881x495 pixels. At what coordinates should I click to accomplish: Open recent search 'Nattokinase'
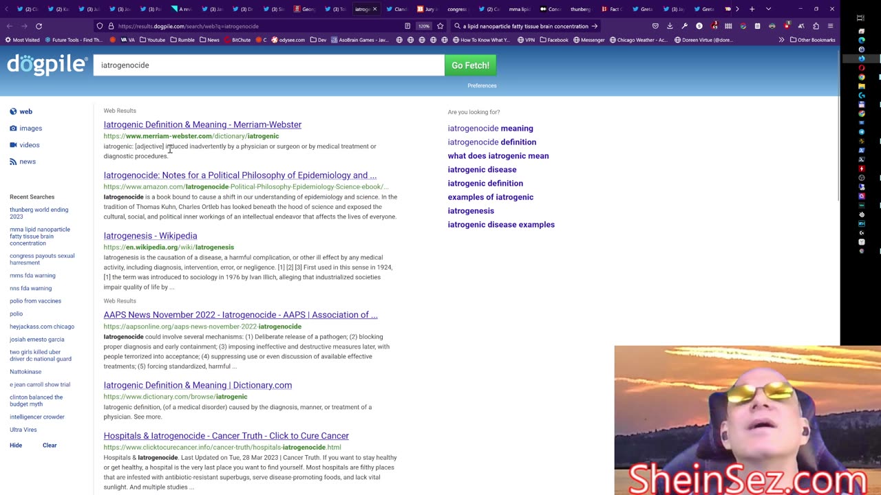click(25, 372)
